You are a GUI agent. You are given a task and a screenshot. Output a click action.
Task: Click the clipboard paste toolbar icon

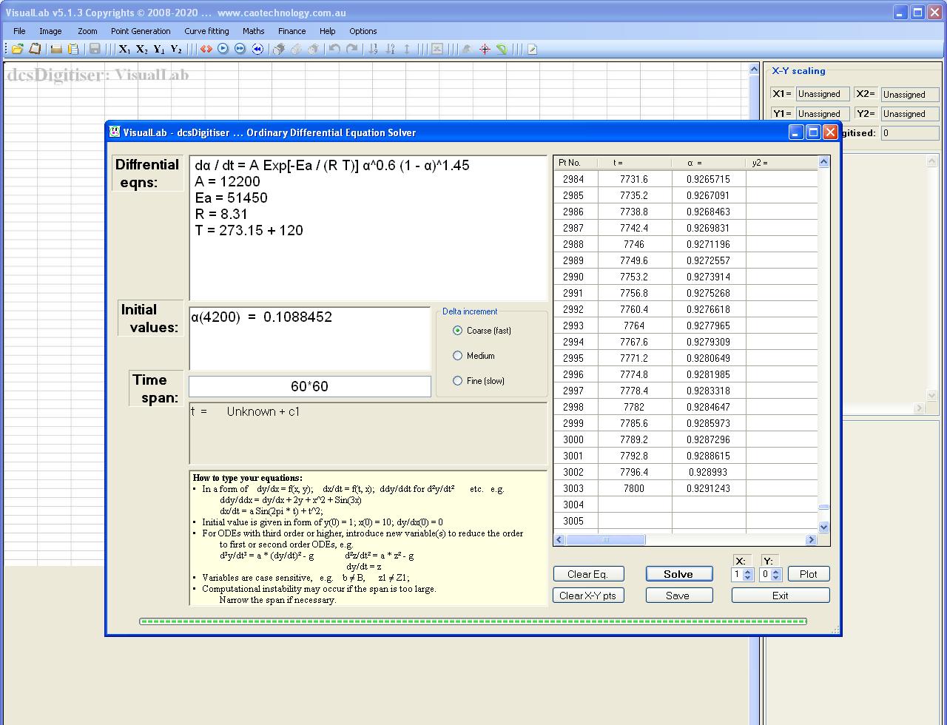coord(73,49)
